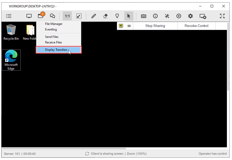Toggle fit-to-screen scaling mode
The image size is (232, 160).
(78, 16)
